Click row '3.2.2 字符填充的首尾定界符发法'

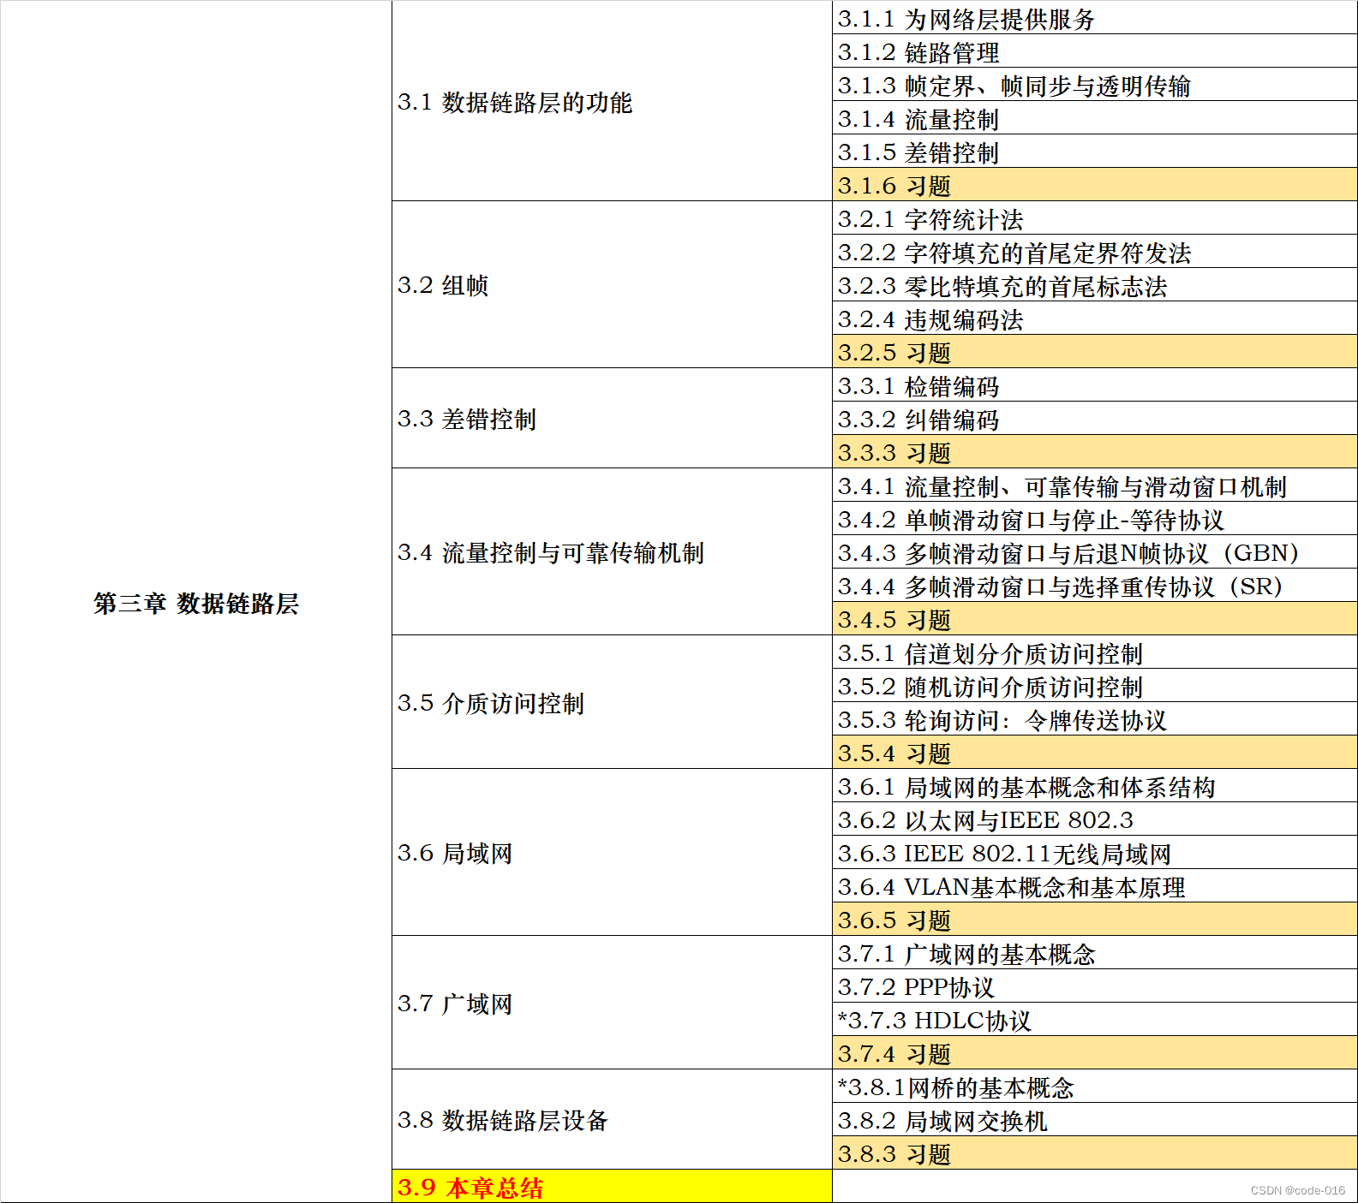[x=1095, y=252]
